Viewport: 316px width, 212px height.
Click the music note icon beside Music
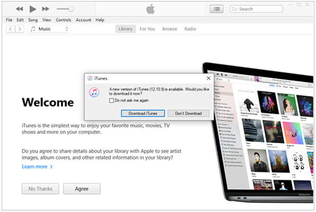[33, 29]
